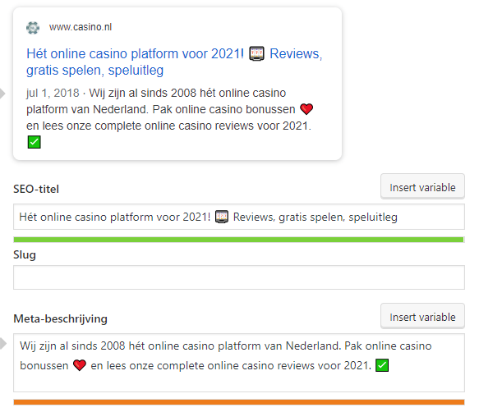
Task: Click the casino.nl favicon in preview
Action: click(x=33, y=28)
